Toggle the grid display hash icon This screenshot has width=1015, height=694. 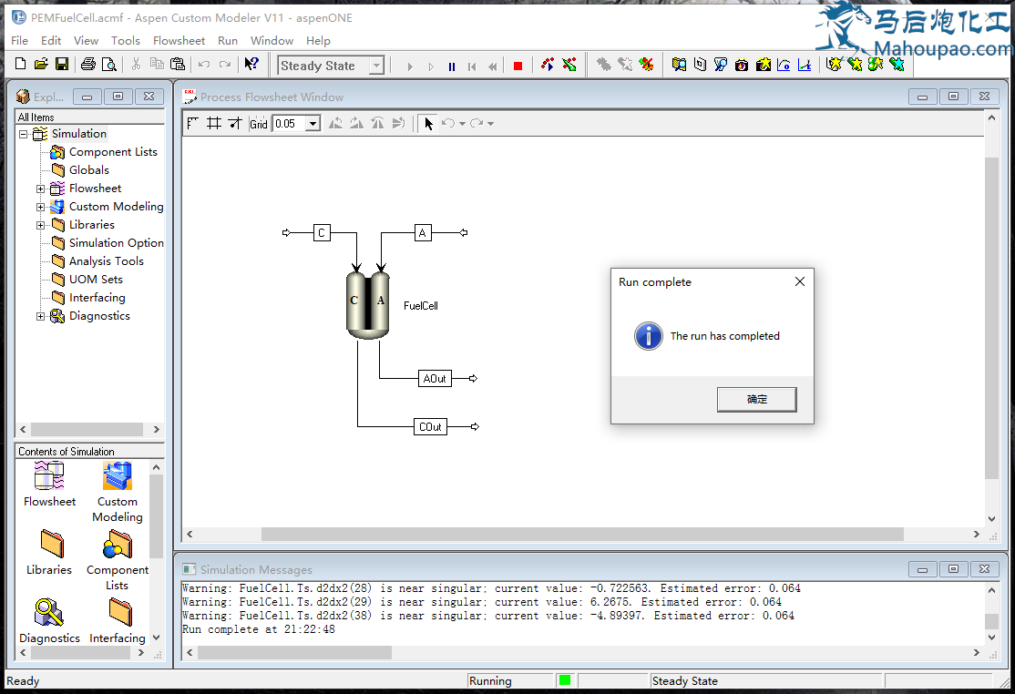coord(213,123)
